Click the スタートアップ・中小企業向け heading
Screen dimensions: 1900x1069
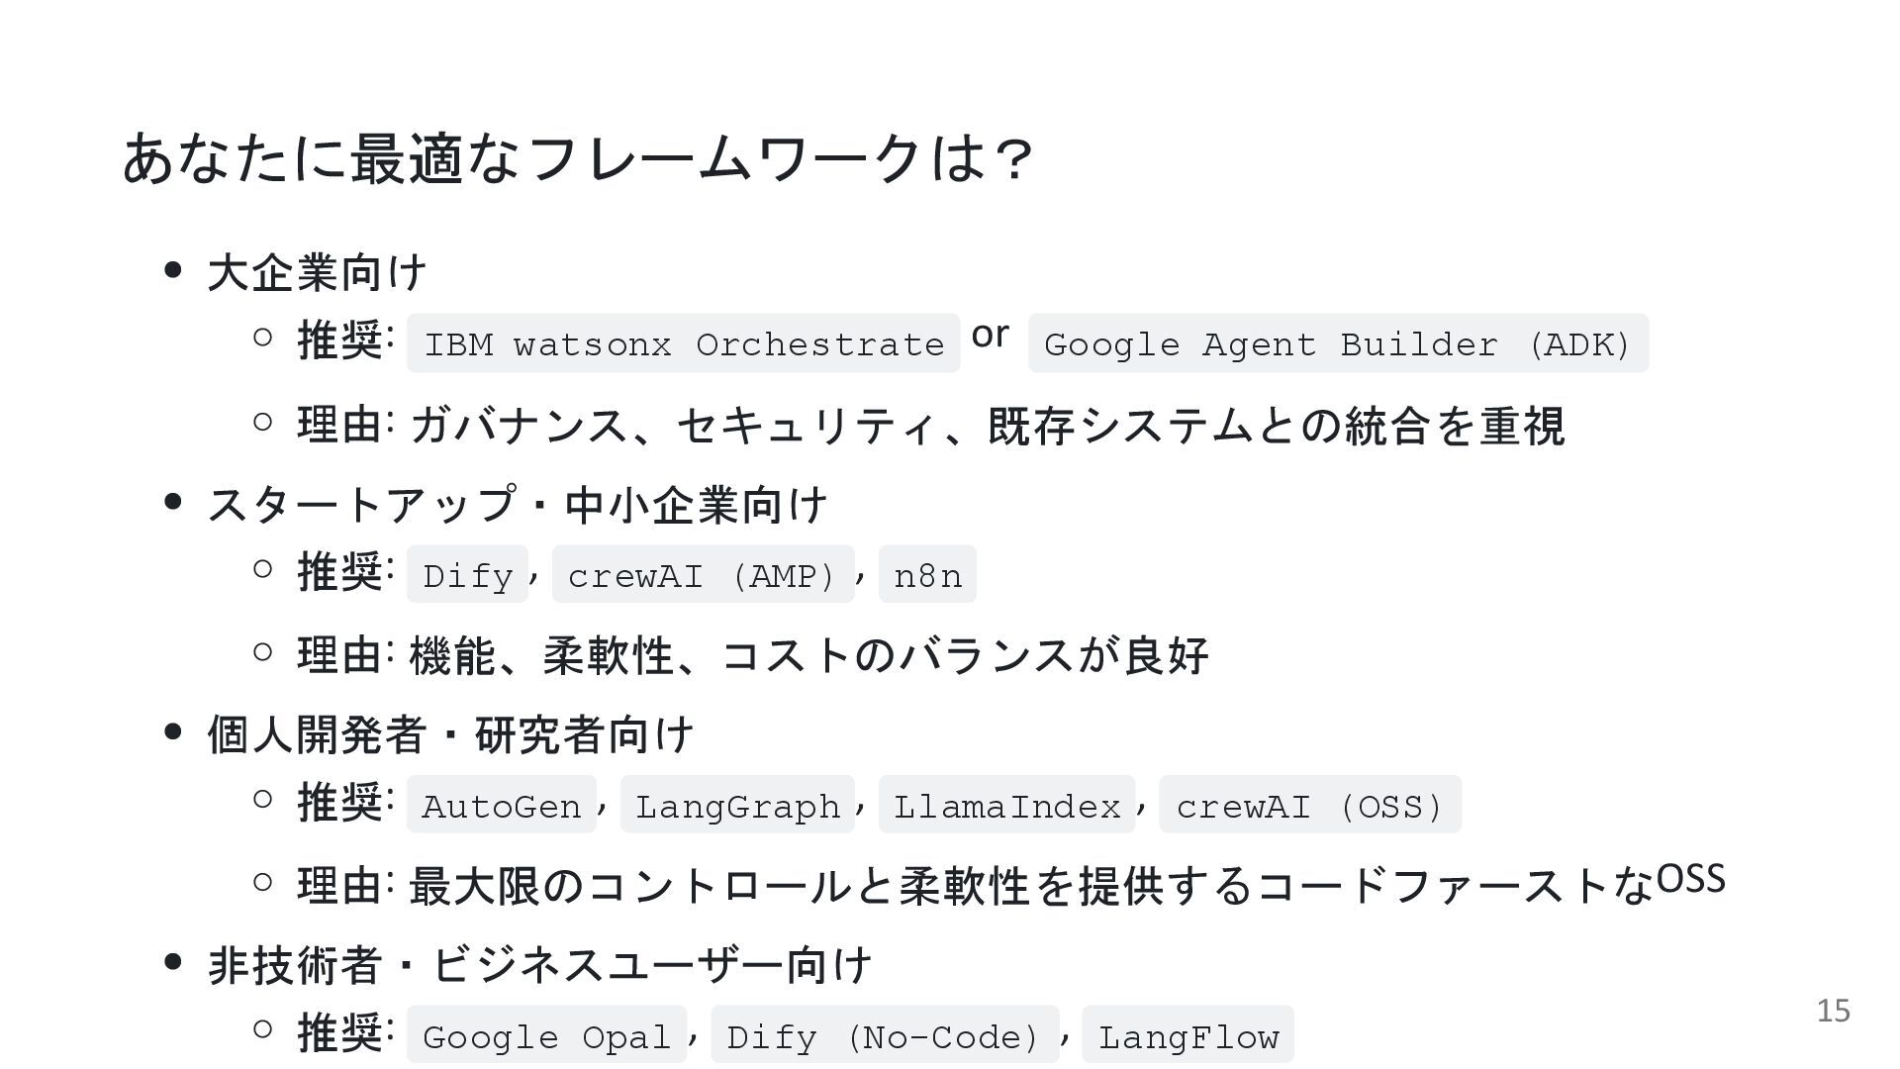point(517,504)
